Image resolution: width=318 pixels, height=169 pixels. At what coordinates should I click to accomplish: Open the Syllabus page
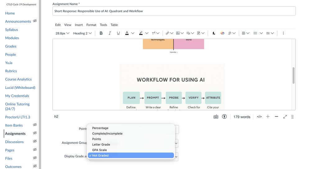11,30
